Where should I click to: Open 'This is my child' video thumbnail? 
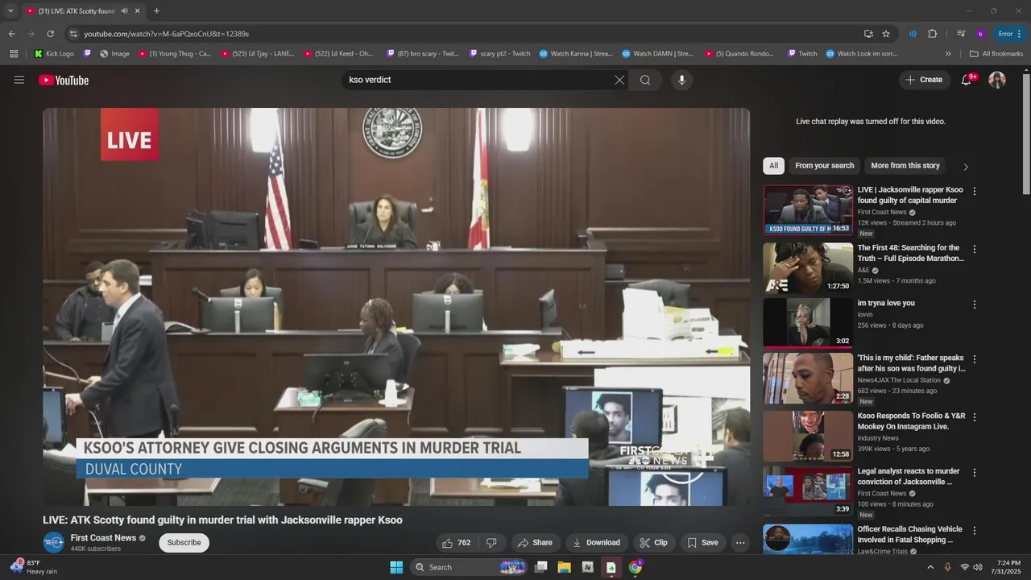pos(808,378)
